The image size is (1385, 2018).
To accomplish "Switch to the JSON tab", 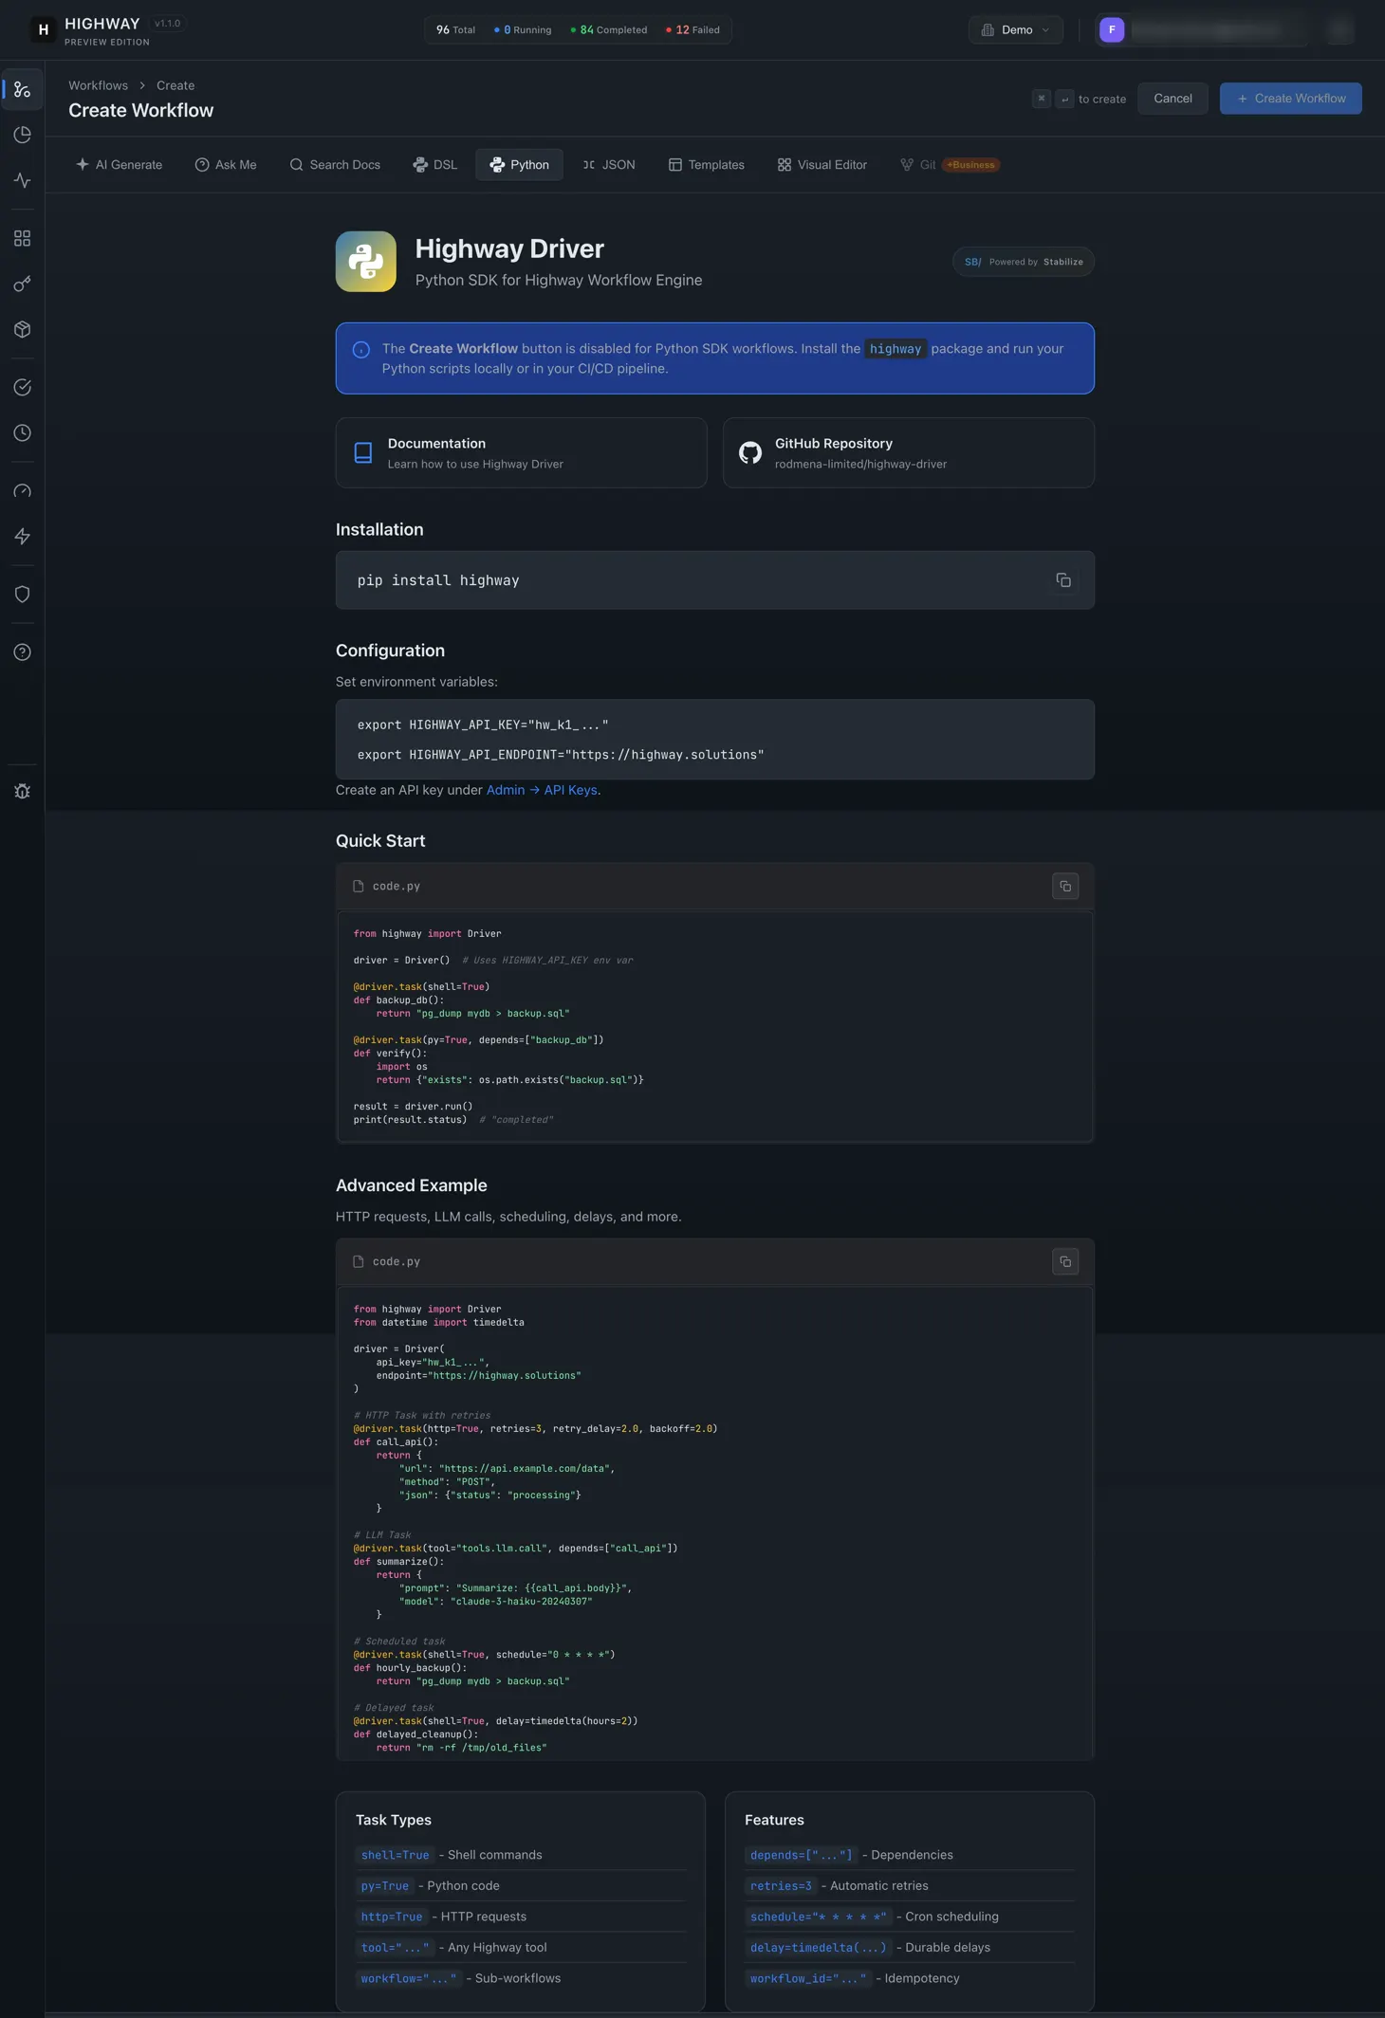I will 609,165.
